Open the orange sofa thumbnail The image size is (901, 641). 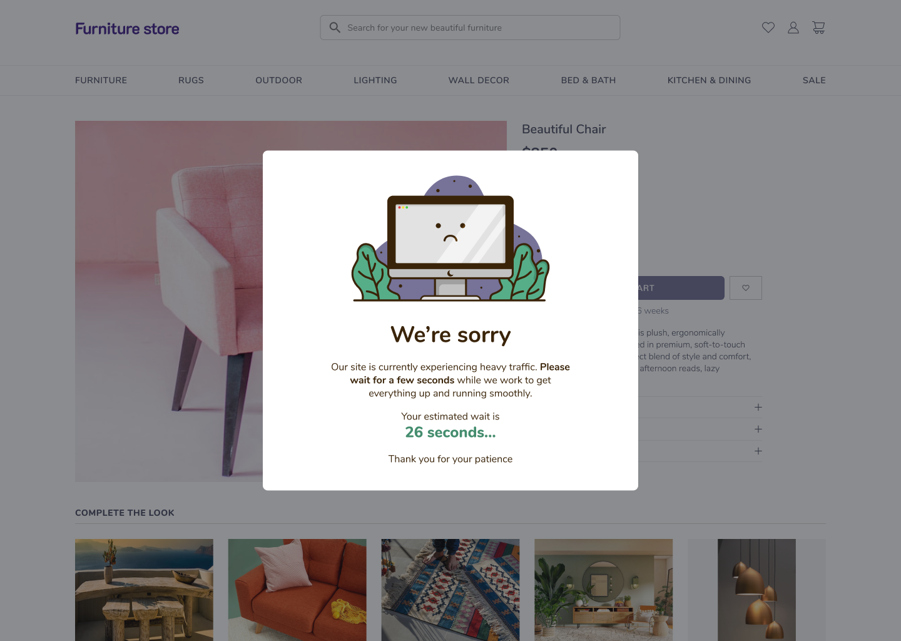click(297, 590)
